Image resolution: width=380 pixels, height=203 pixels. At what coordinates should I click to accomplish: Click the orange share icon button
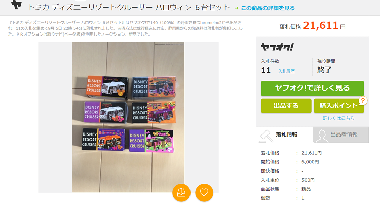pyautogui.click(x=181, y=193)
